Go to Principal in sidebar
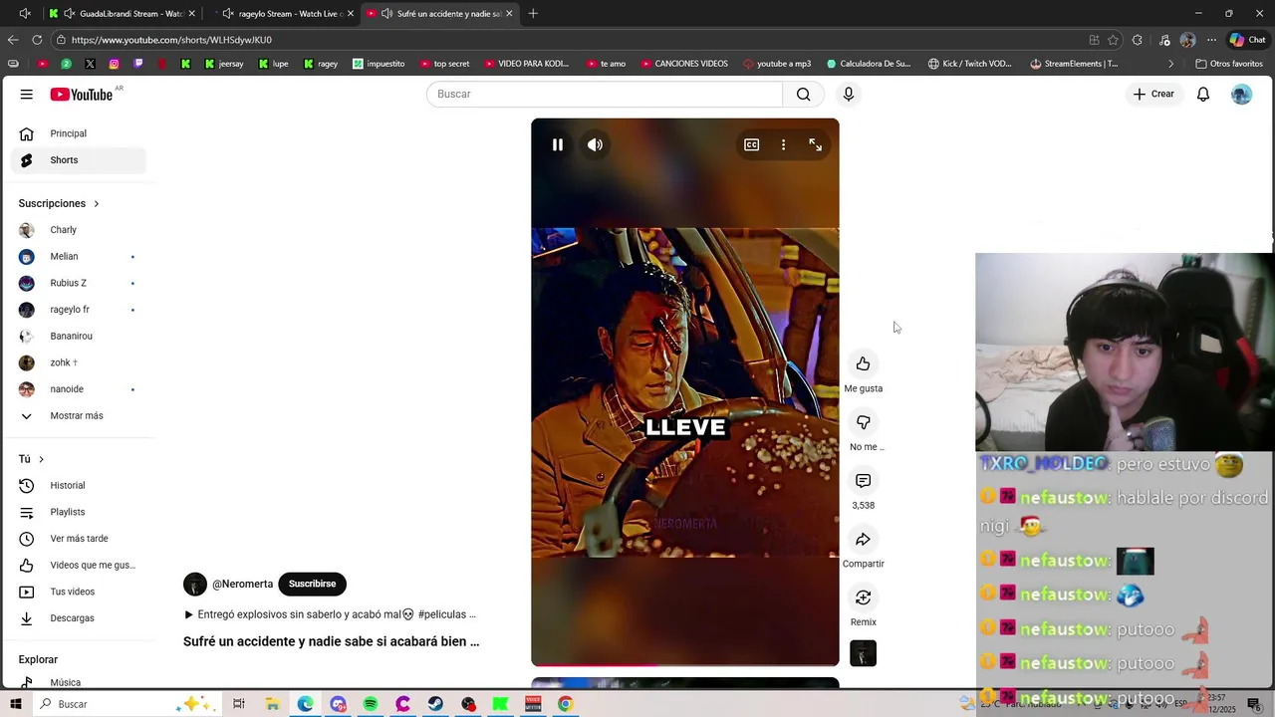Screen dimensions: 1275x717 [x=78, y=133]
